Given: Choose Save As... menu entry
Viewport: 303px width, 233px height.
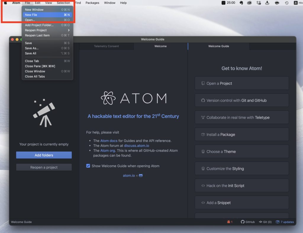Looking at the screenshot, I should click(x=47, y=48).
